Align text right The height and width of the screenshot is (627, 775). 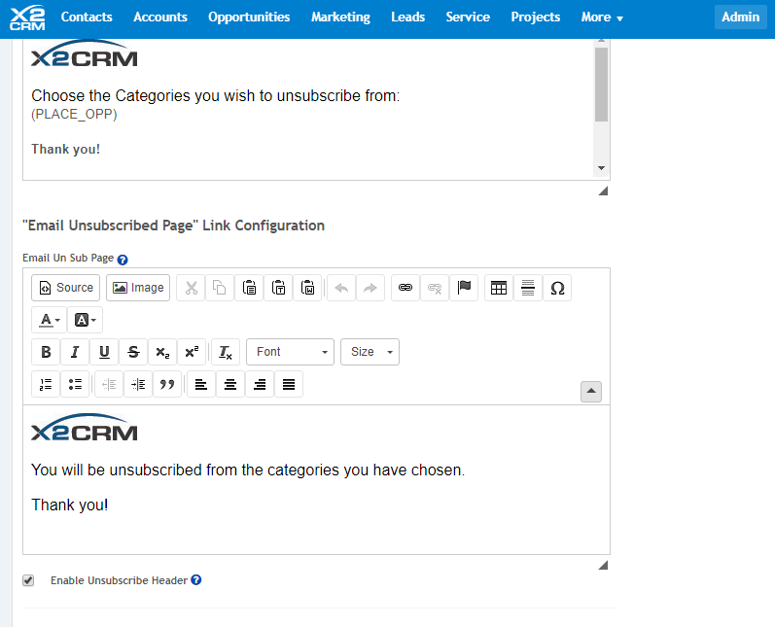pyautogui.click(x=260, y=384)
